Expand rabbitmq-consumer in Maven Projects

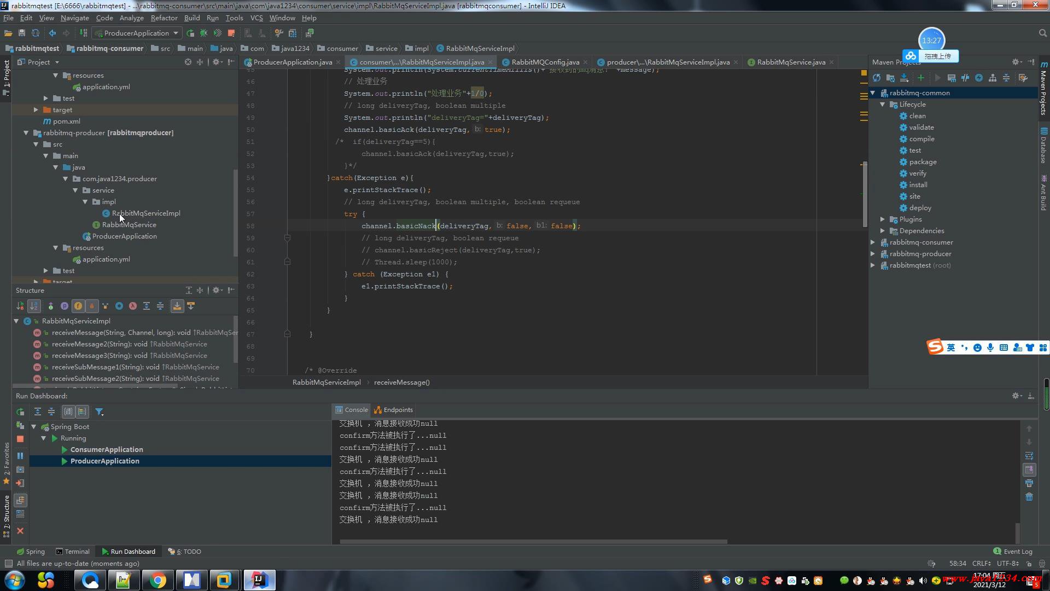tap(873, 242)
